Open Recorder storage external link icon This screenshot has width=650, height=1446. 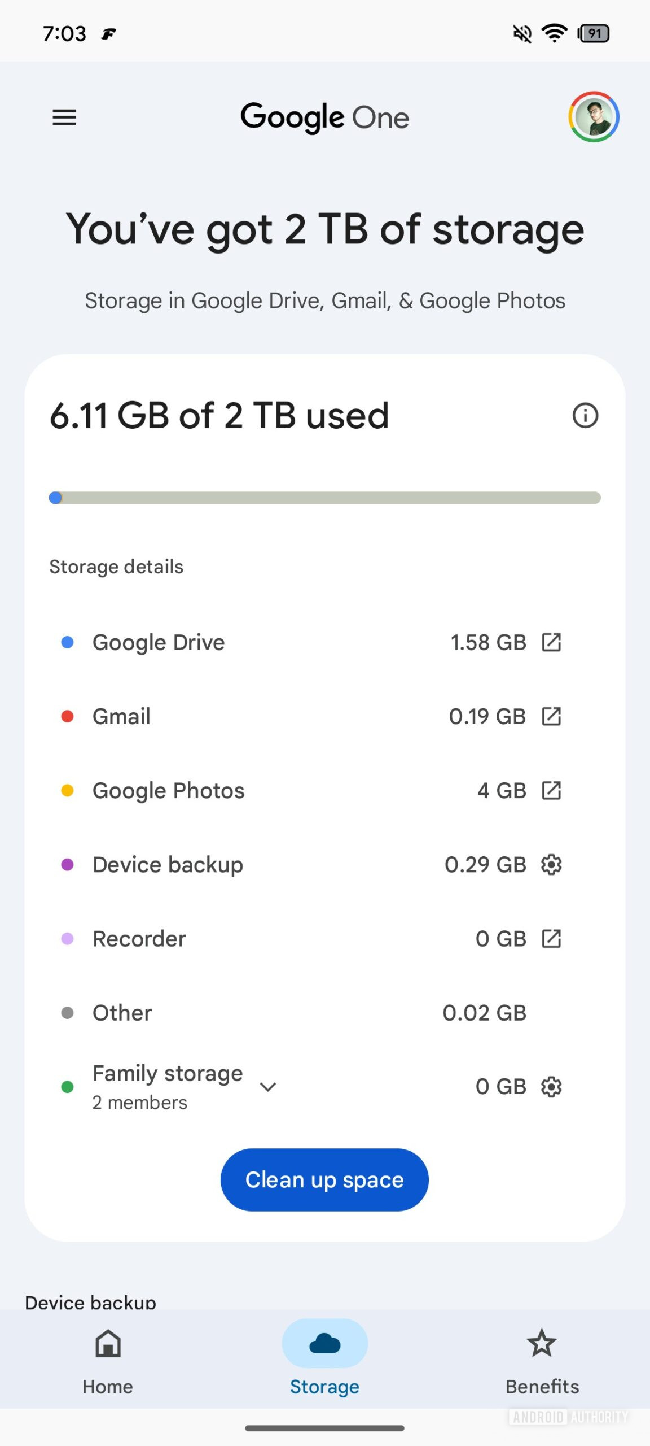(551, 939)
